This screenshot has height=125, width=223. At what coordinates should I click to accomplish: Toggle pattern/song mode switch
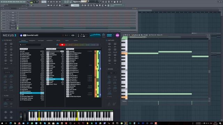pyautogui.click(x=32, y=2)
